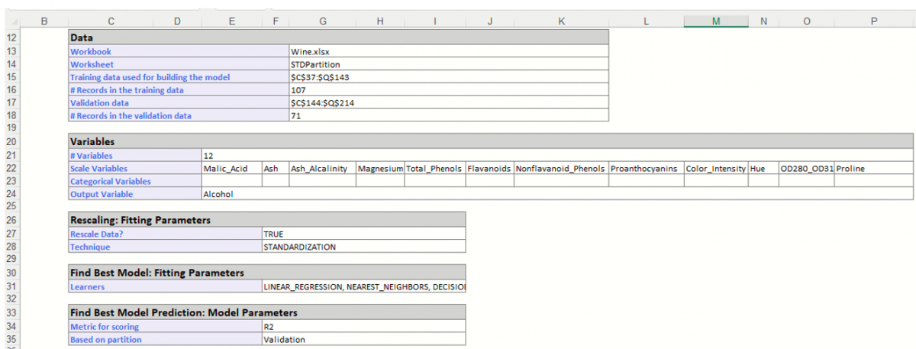Screen dimensions: 916x349
Task: Click the Ash_Alcalinity variable cell
Action: (x=321, y=169)
